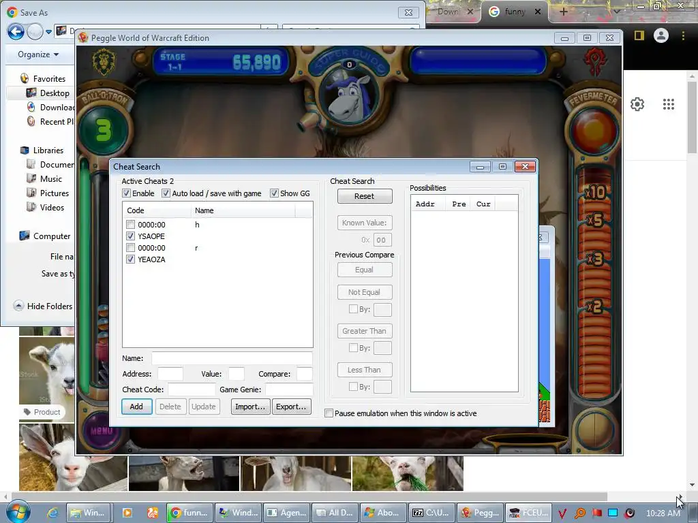Open the Google apps grid icon

[x=668, y=104]
